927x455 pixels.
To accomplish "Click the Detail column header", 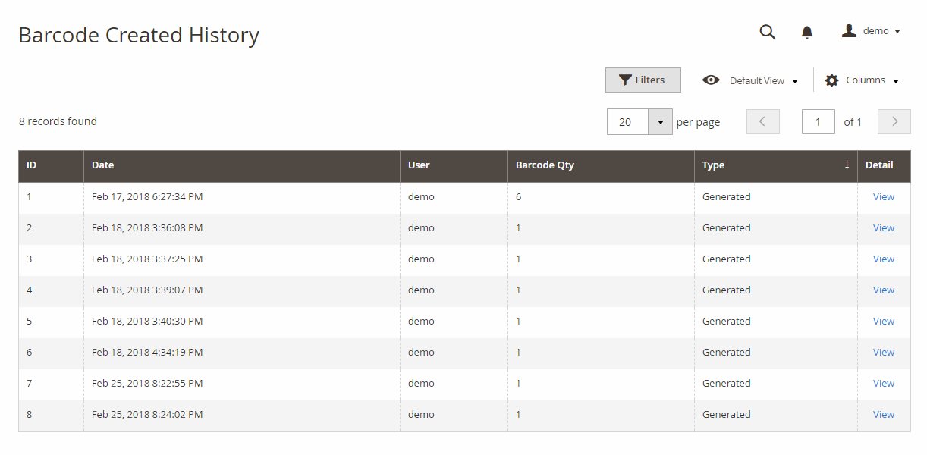I will 884,165.
